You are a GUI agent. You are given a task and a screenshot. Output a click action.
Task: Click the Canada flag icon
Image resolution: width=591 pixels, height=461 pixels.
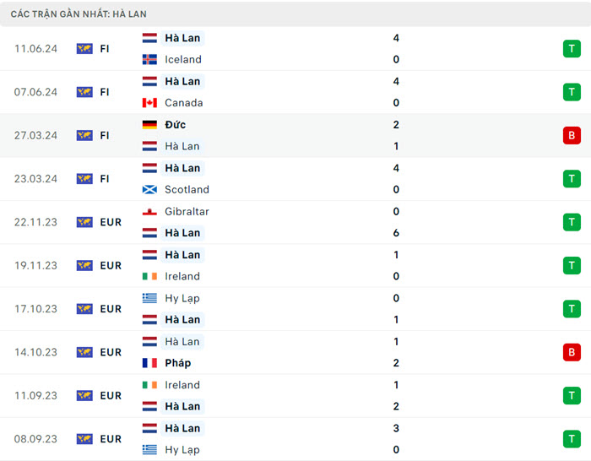click(149, 103)
